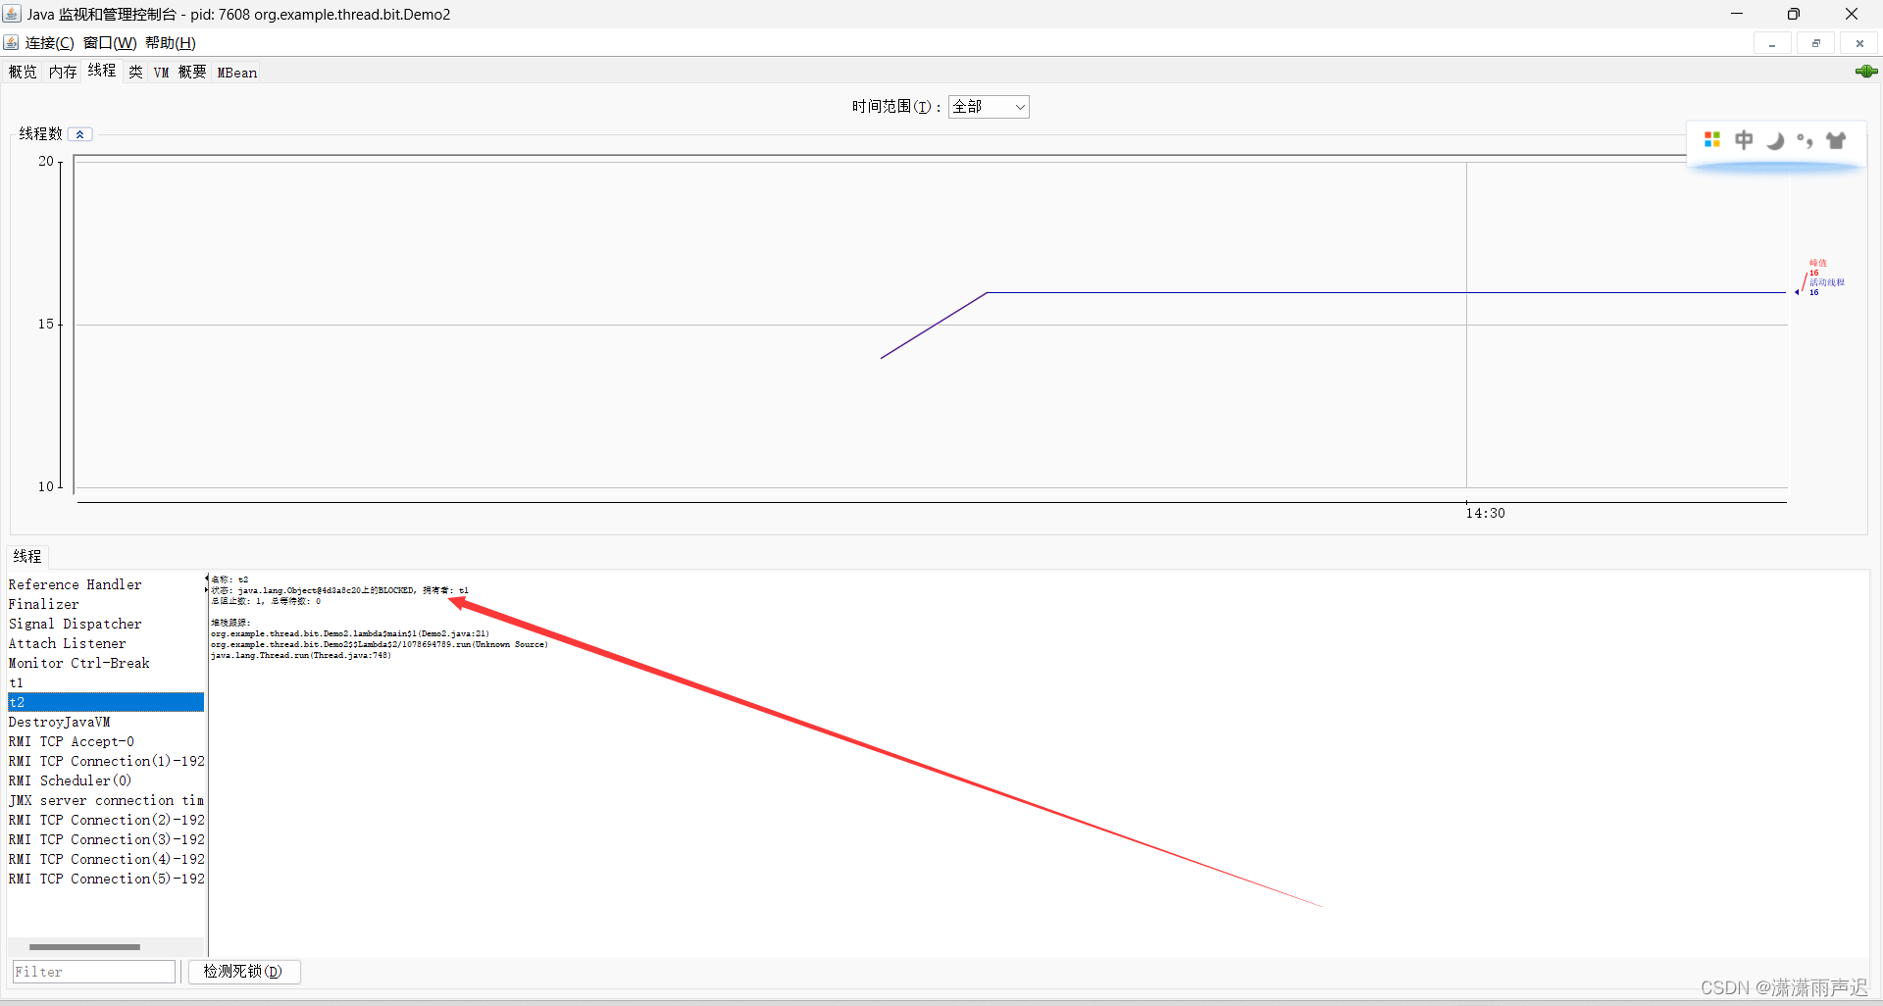
Task: Select the RMI TCP Connection(5) thread
Action: (106, 879)
